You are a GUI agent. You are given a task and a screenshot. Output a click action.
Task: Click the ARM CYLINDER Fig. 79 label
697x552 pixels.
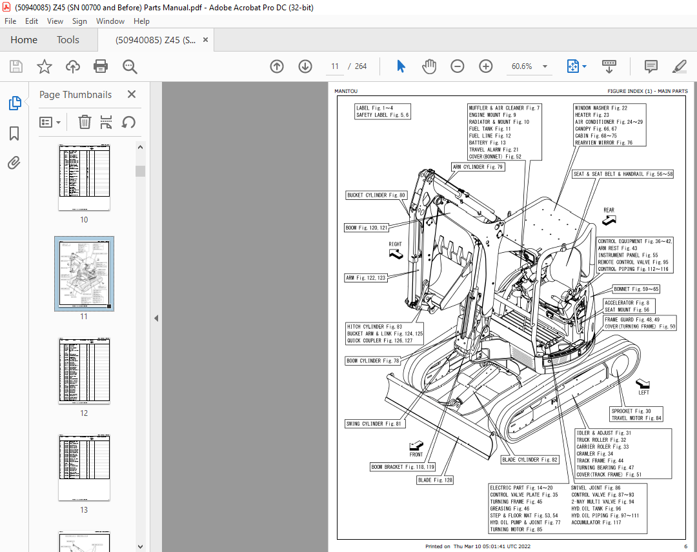478,167
